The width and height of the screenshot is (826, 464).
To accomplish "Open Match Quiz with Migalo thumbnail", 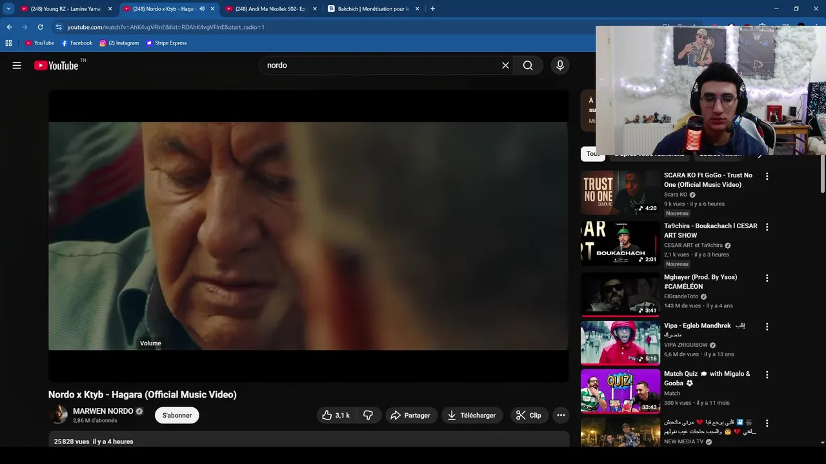I will click(620, 391).
